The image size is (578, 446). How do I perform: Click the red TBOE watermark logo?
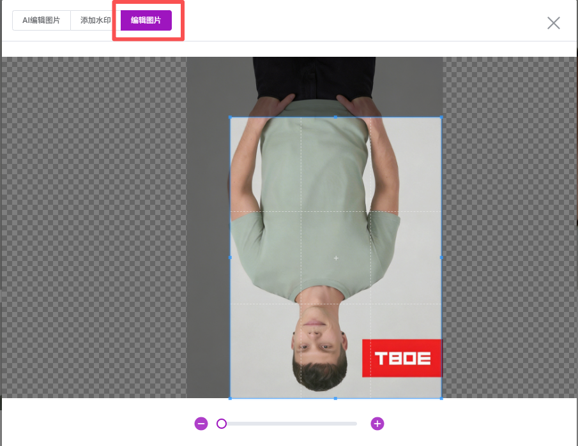point(402,358)
